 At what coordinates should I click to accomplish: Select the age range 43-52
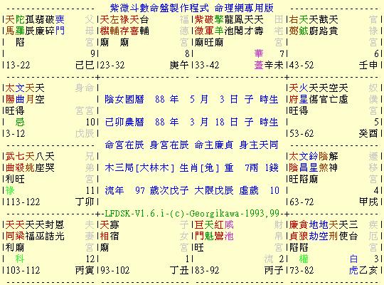[302, 66]
